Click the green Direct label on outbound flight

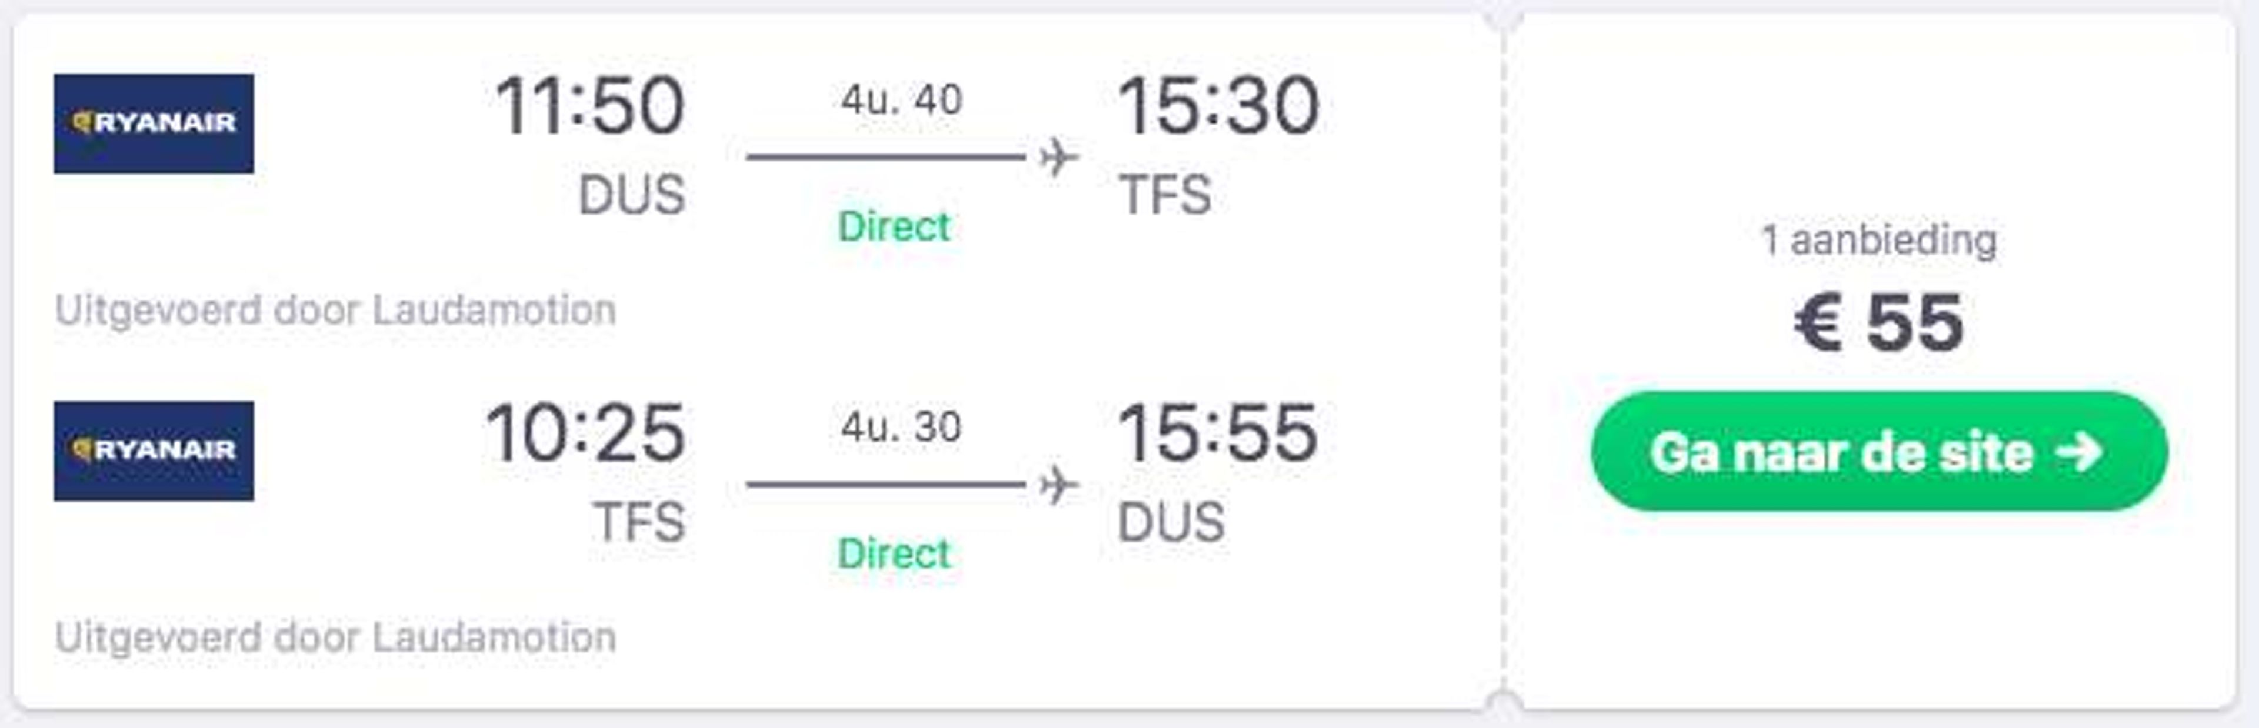coord(894,226)
